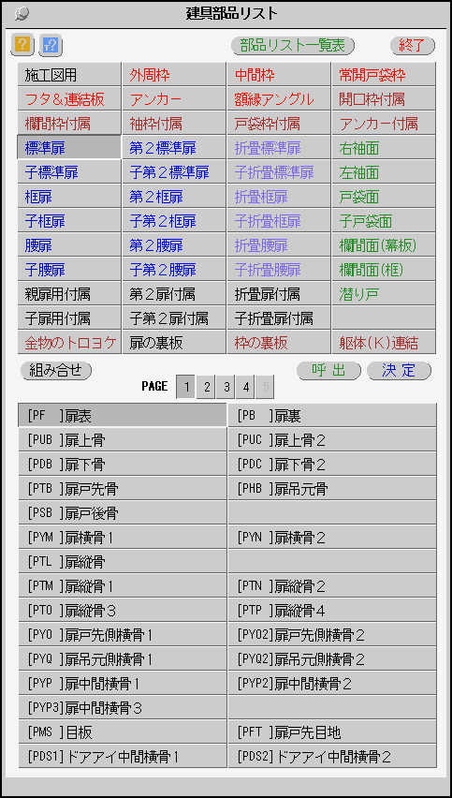The image size is (452, 798).
Task: Click the blue context help icon
Action: (51, 46)
